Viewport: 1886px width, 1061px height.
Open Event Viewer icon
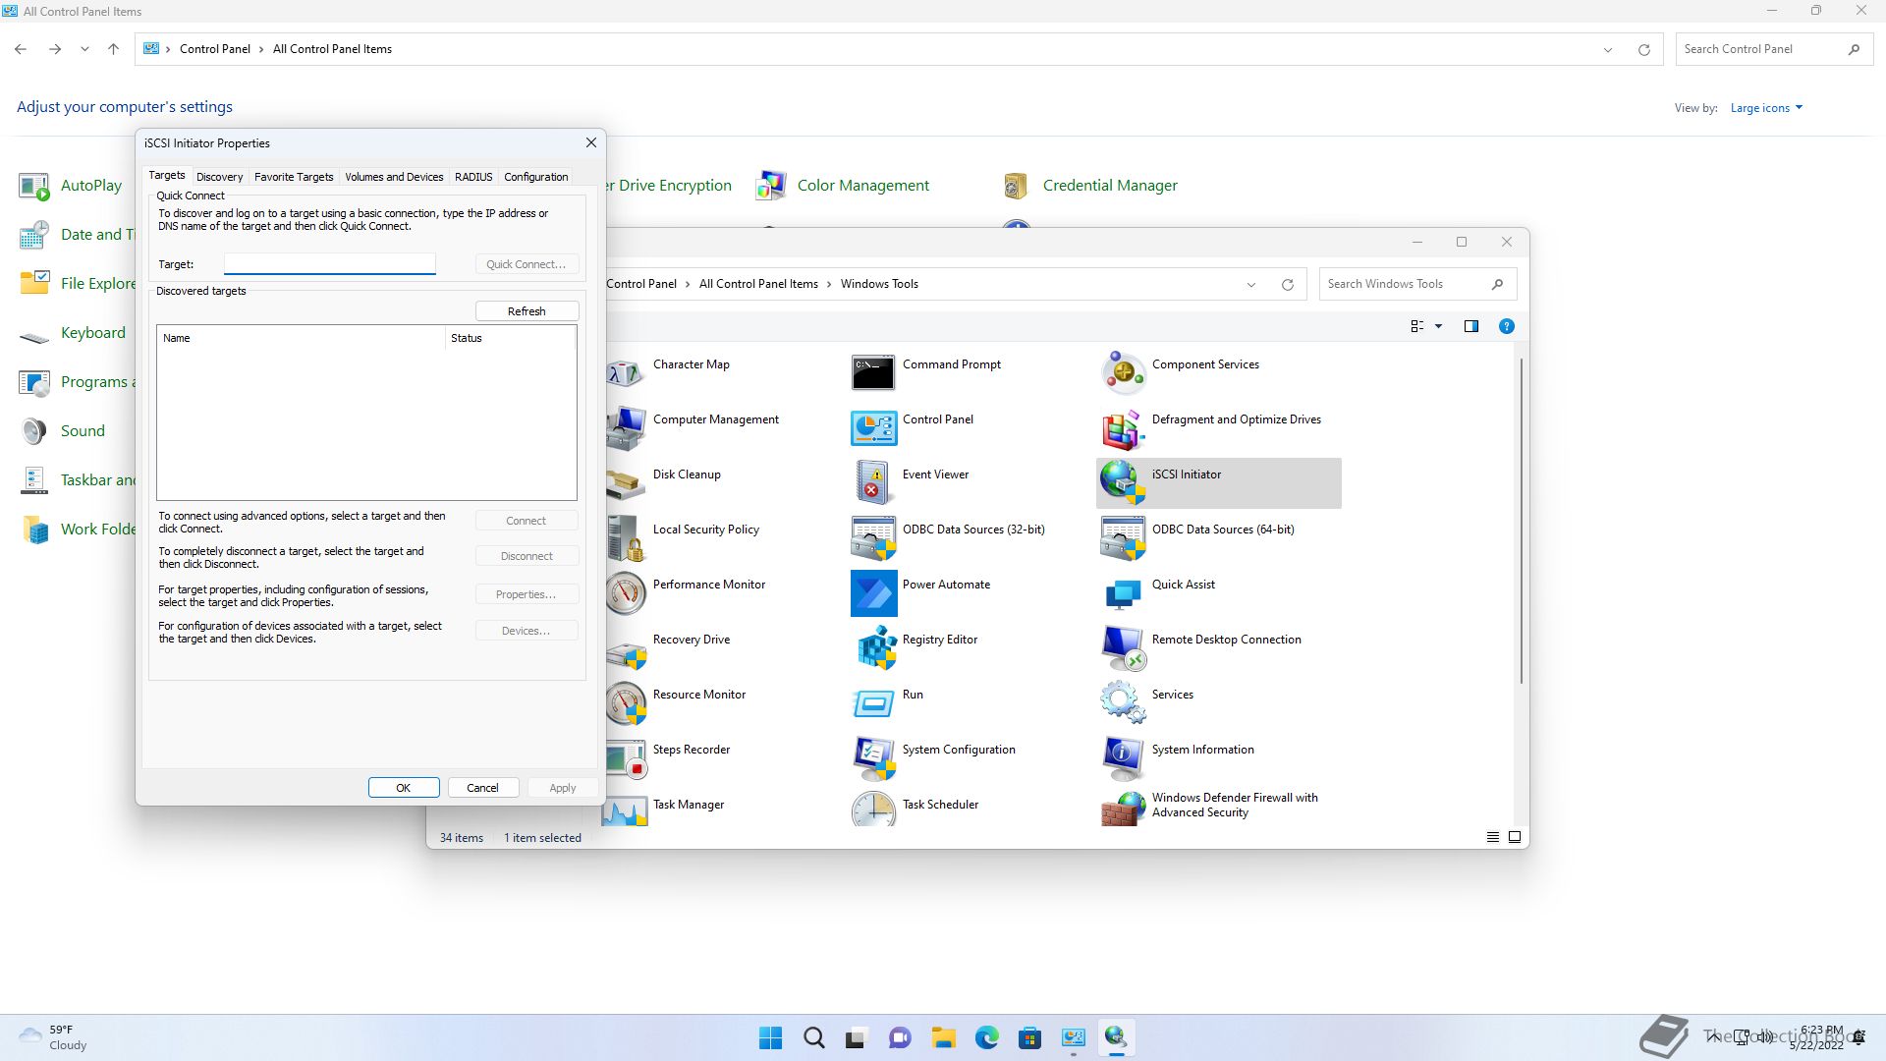[x=873, y=483]
